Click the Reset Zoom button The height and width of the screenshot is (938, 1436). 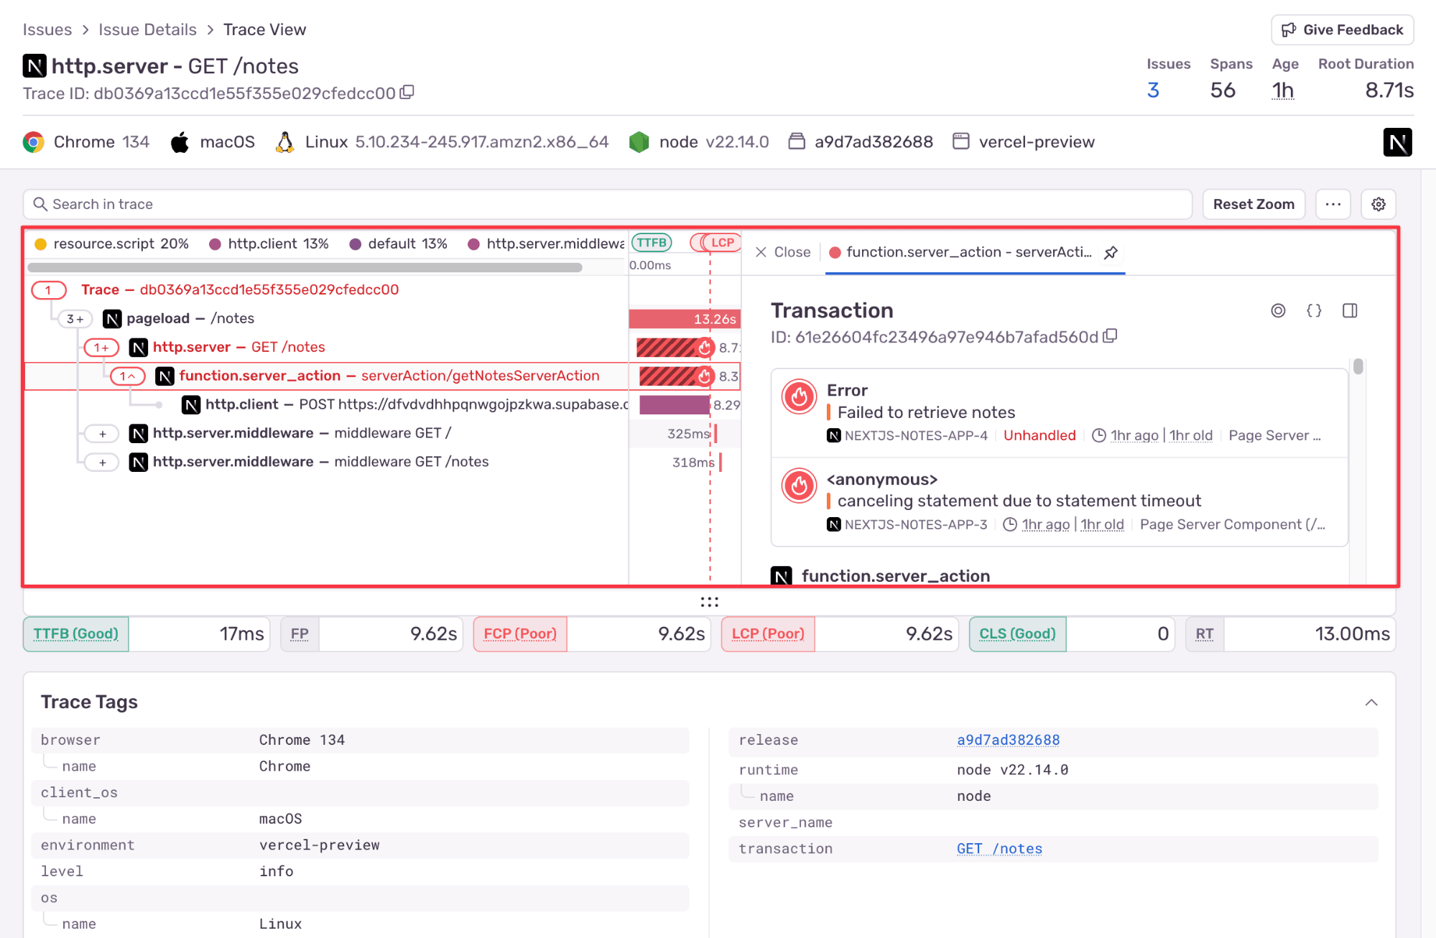click(1253, 204)
